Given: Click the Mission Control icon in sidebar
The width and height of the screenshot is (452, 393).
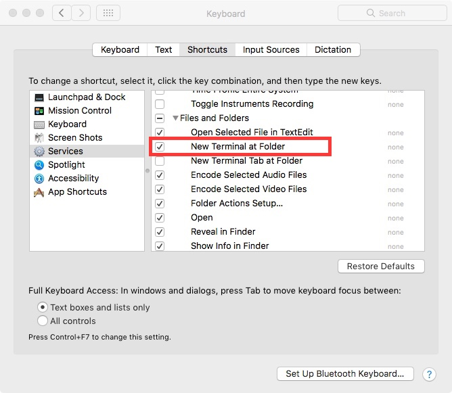Looking at the screenshot, I should coord(39,111).
